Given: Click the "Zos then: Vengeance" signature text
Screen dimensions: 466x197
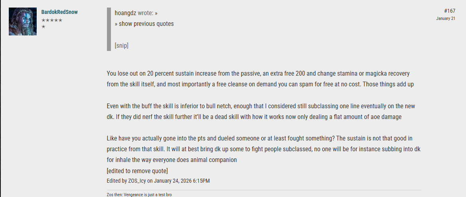Looking at the screenshot, I should coord(139,195).
